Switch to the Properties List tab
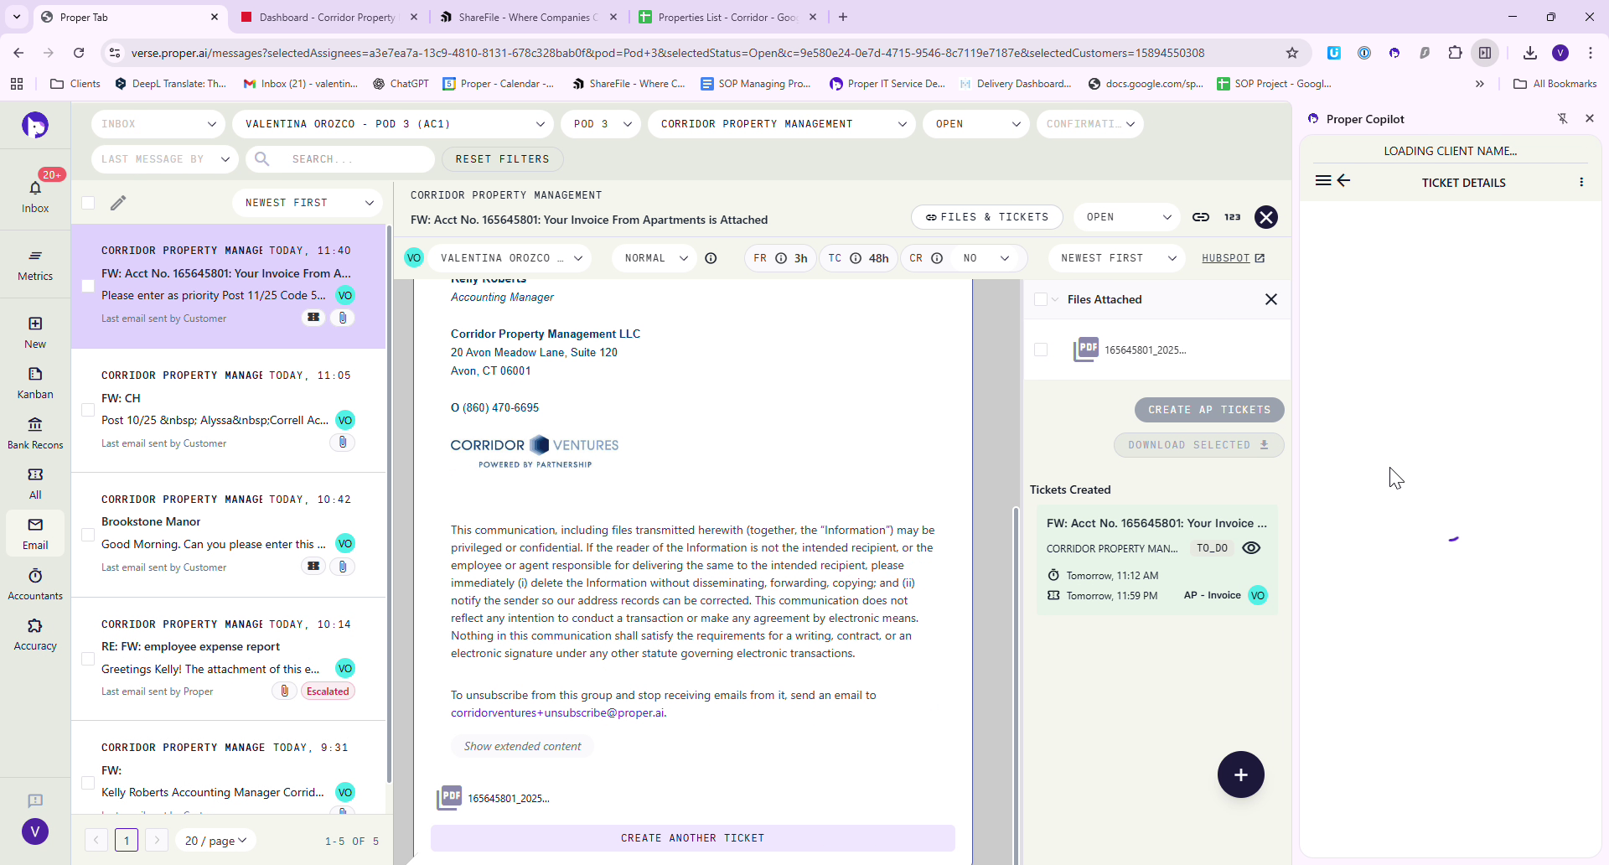 tap(727, 17)
